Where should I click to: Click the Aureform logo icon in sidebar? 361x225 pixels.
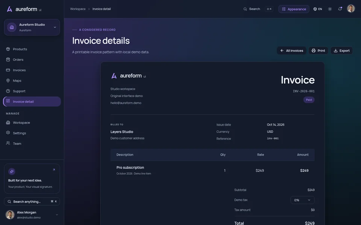[x=9, y=9]
